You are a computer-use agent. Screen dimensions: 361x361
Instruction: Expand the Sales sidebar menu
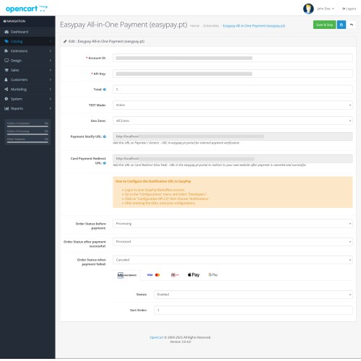coord(27,70)
